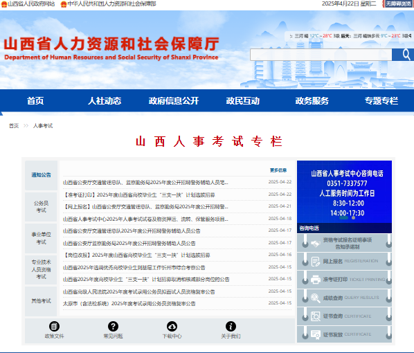Select the second banner carousel dot

pyautogui.click(x=353, y=218)
